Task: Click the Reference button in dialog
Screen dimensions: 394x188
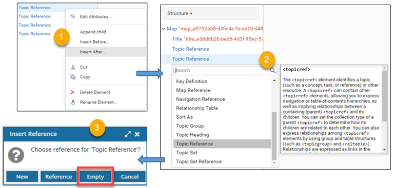Action: click(x=58, y=177)
